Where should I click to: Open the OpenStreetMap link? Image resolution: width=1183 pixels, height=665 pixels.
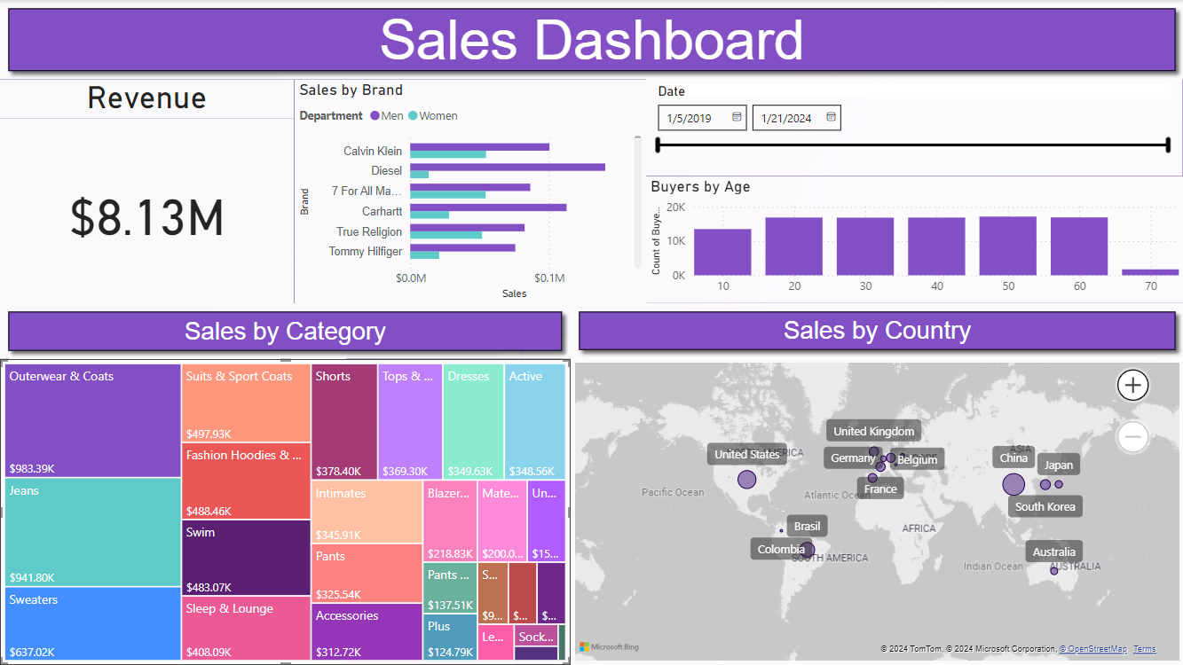1092,649
